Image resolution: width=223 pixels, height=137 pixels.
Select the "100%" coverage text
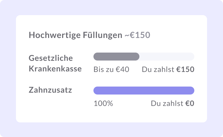(x=103, y=104)
